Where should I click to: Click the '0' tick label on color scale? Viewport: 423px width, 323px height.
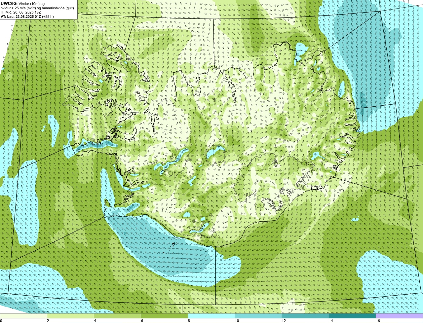tap(1, 321)
